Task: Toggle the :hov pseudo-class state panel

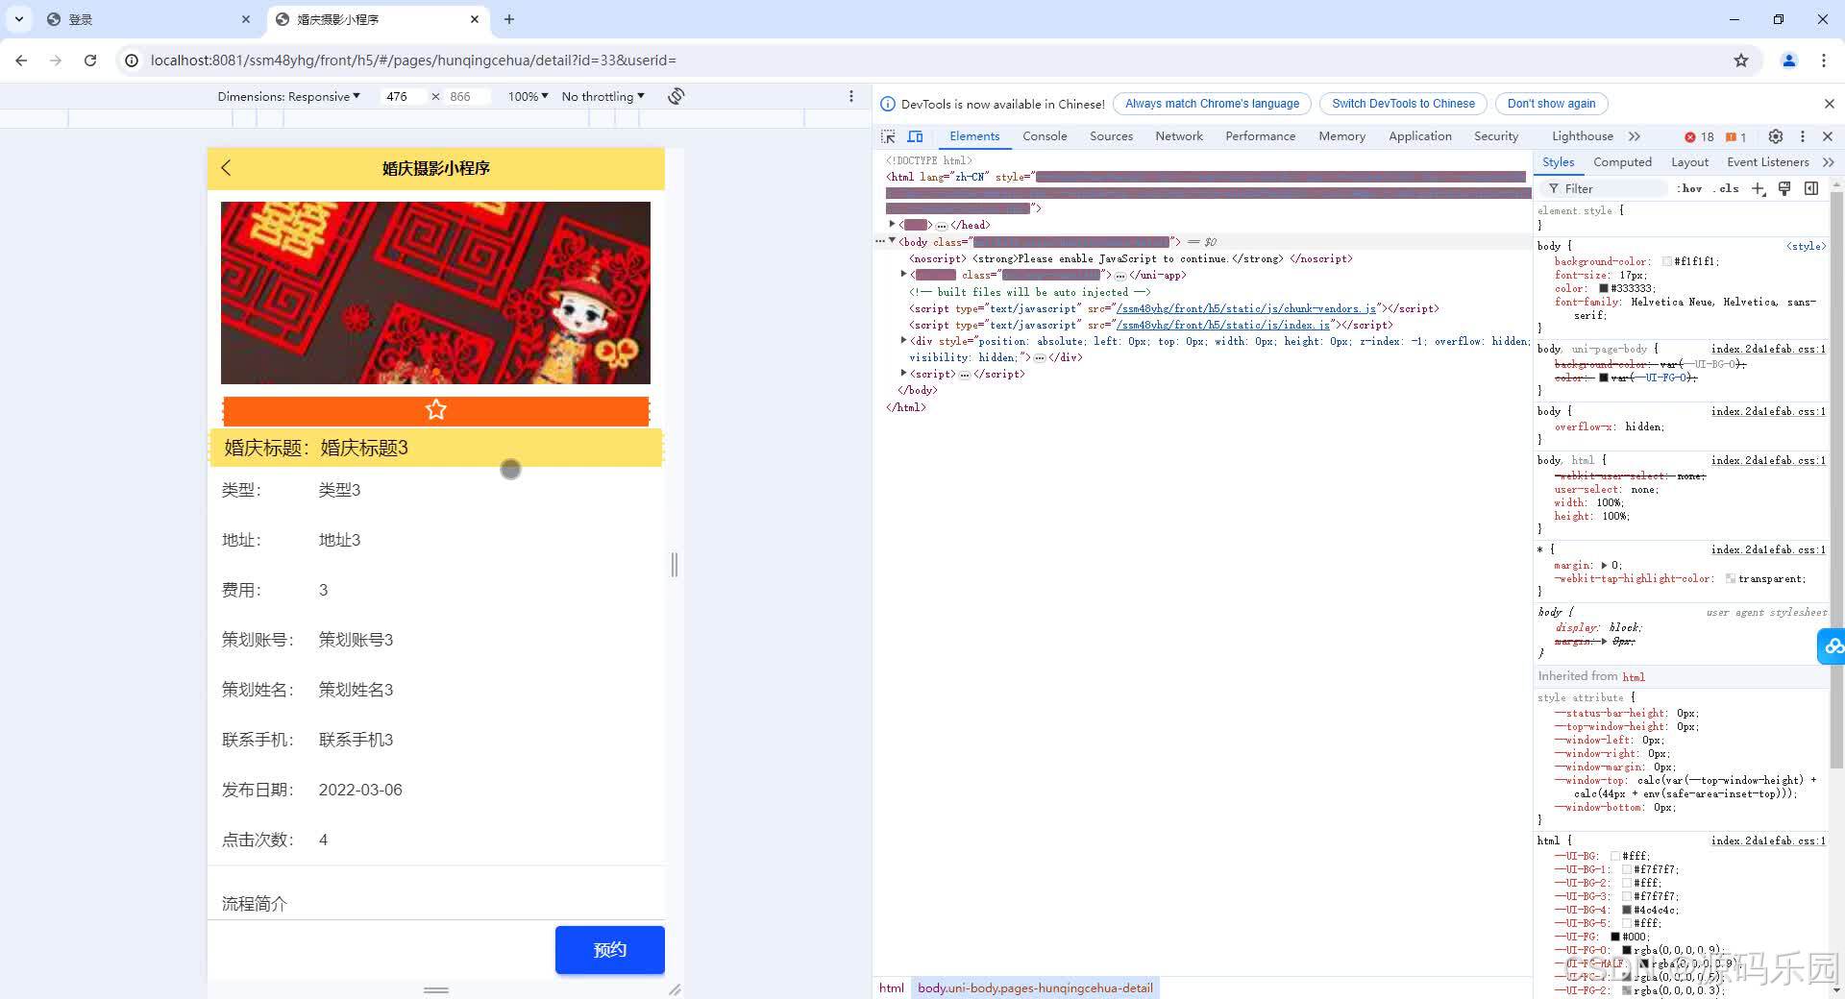Action: 1690,188
